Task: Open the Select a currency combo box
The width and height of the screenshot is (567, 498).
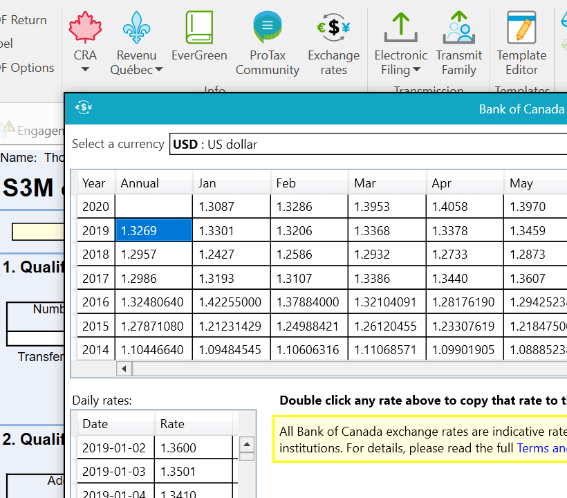Action: tap(368, 144)
